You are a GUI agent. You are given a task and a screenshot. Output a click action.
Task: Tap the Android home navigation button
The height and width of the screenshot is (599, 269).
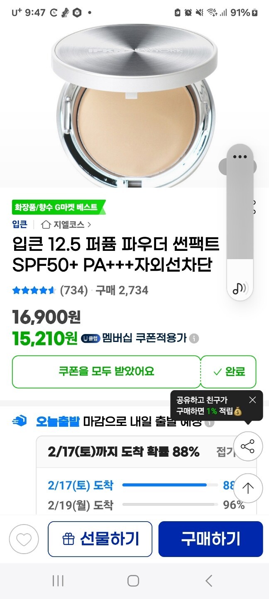(133, 581)
